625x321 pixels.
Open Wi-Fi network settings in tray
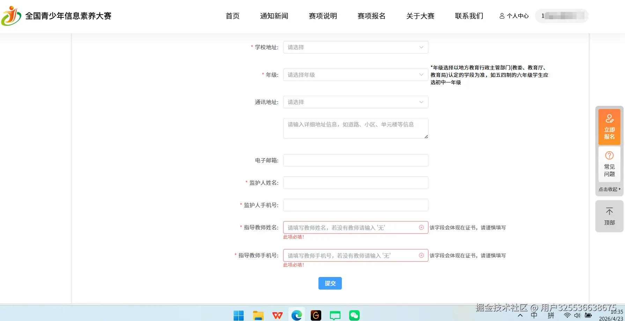coord(567,315)
